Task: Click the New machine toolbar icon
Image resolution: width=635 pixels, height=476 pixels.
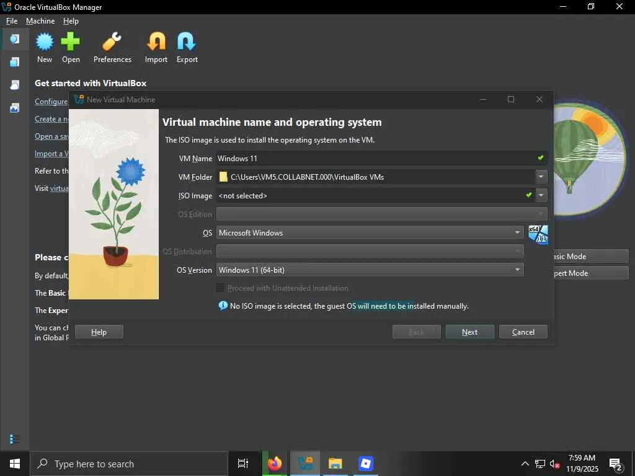Action: (x=45, y=42)
